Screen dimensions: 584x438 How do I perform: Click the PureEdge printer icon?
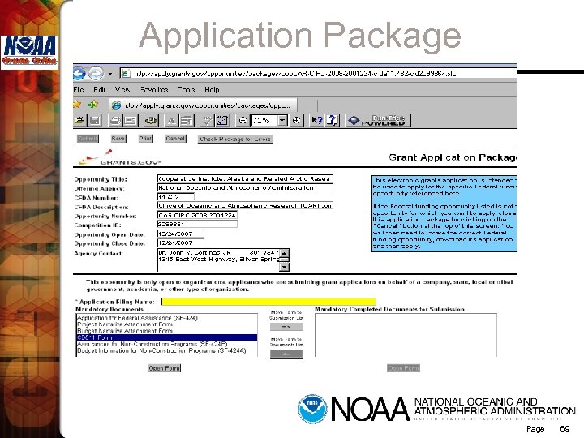115,120
